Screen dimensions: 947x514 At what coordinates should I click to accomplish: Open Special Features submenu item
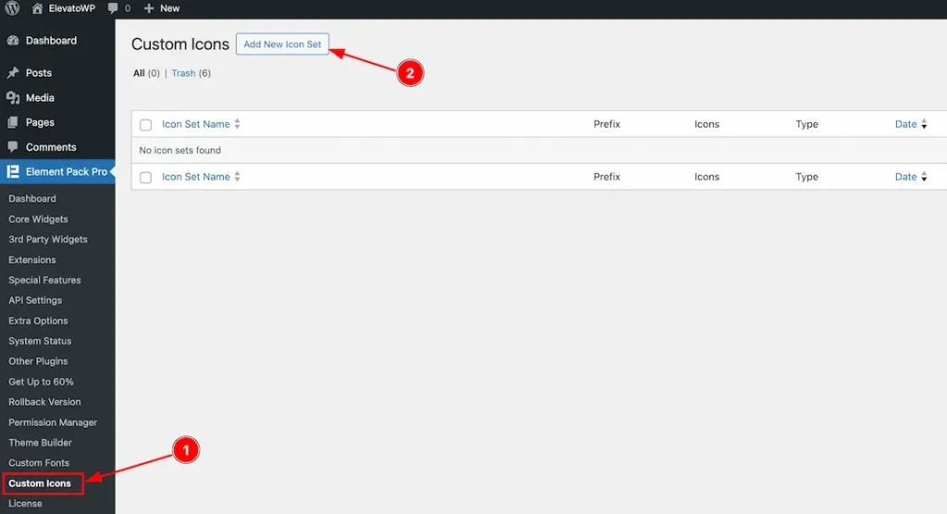[x=44, y=280]
